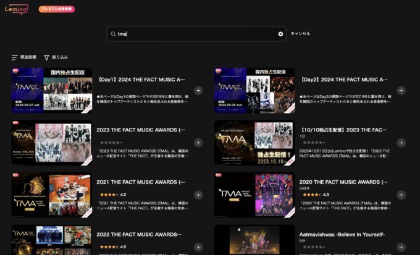
Task: Open the Aatmavishwas video thumbnail
Action: click(x=254, y=240)
